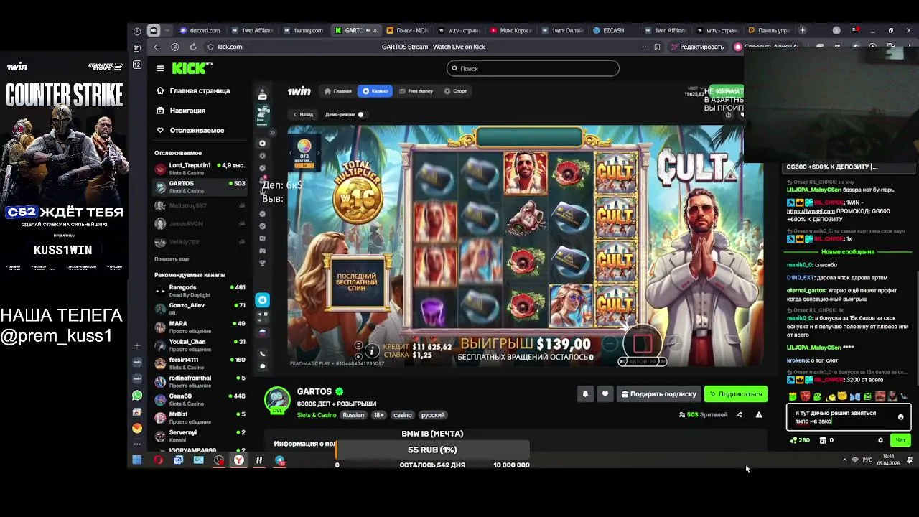Switch input language via РУС indicator
Viewport: 919px width, 517px height.
[867, 460]
